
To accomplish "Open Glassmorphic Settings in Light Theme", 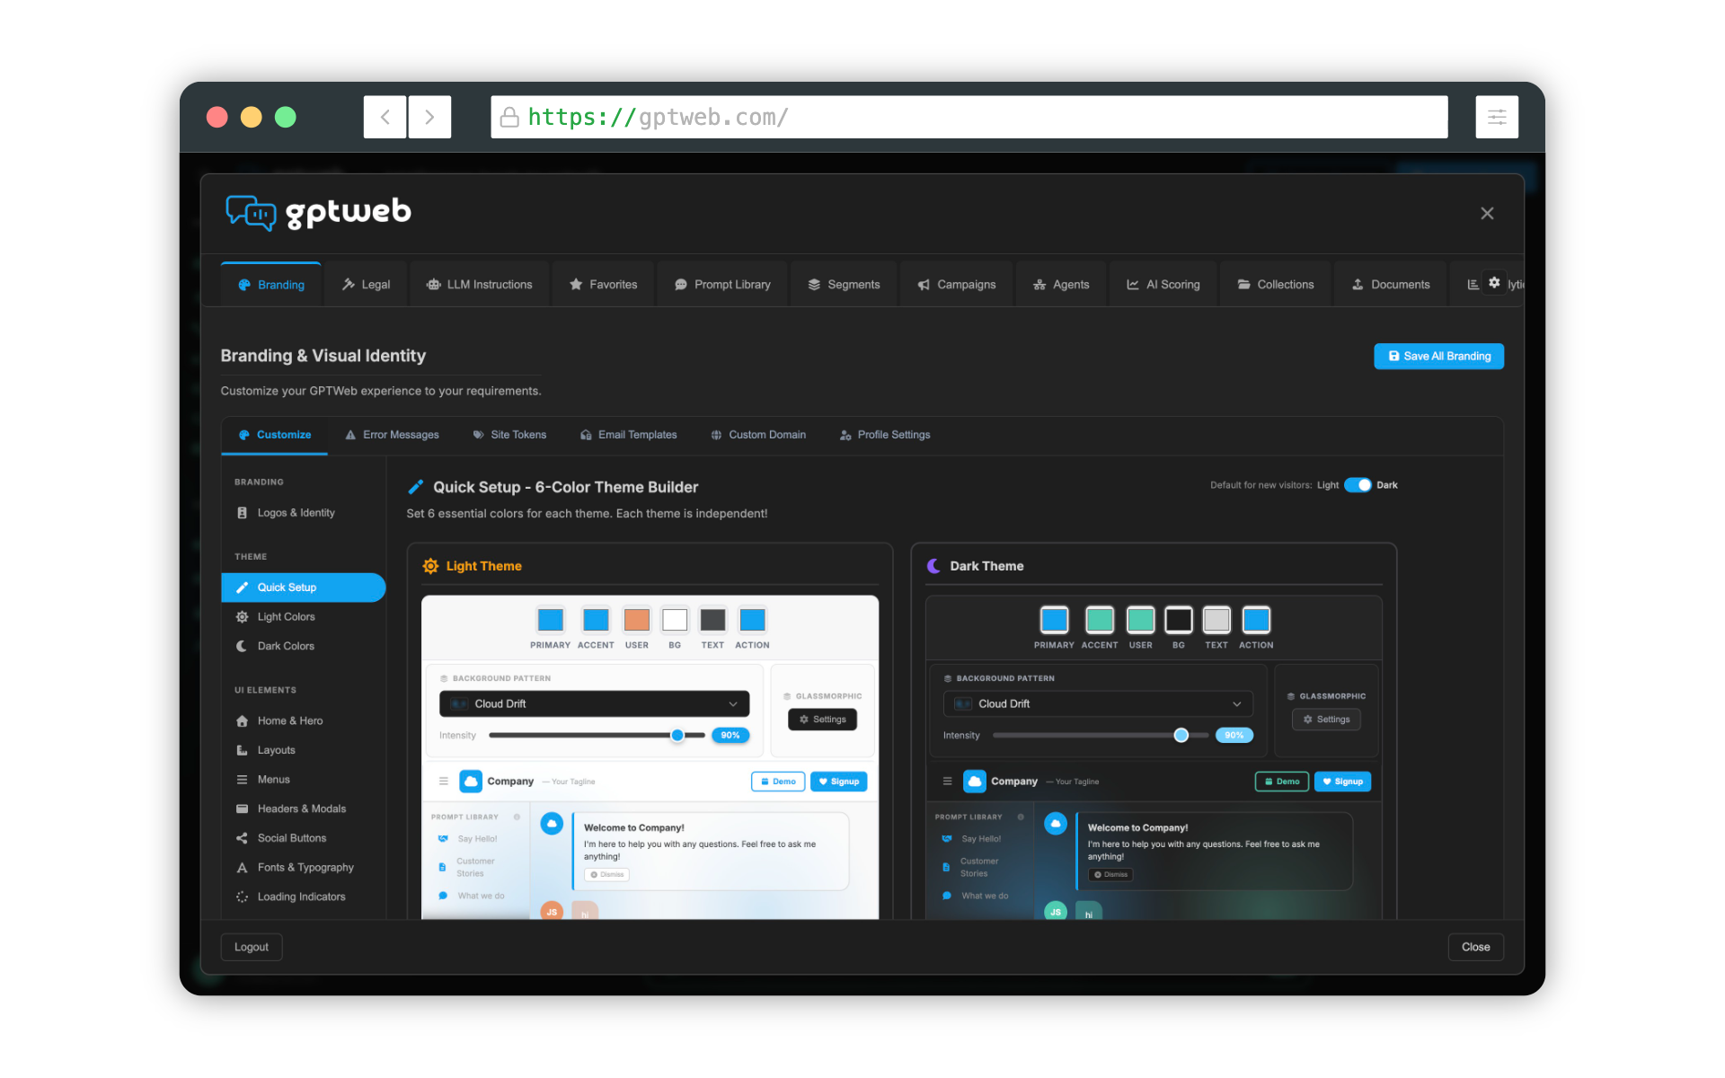I will 823,720.
